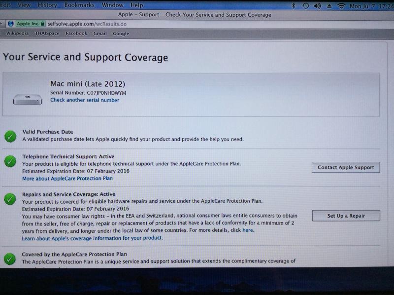Open the THAISpace bookmark
394x295 pixels.
point(47,33)
